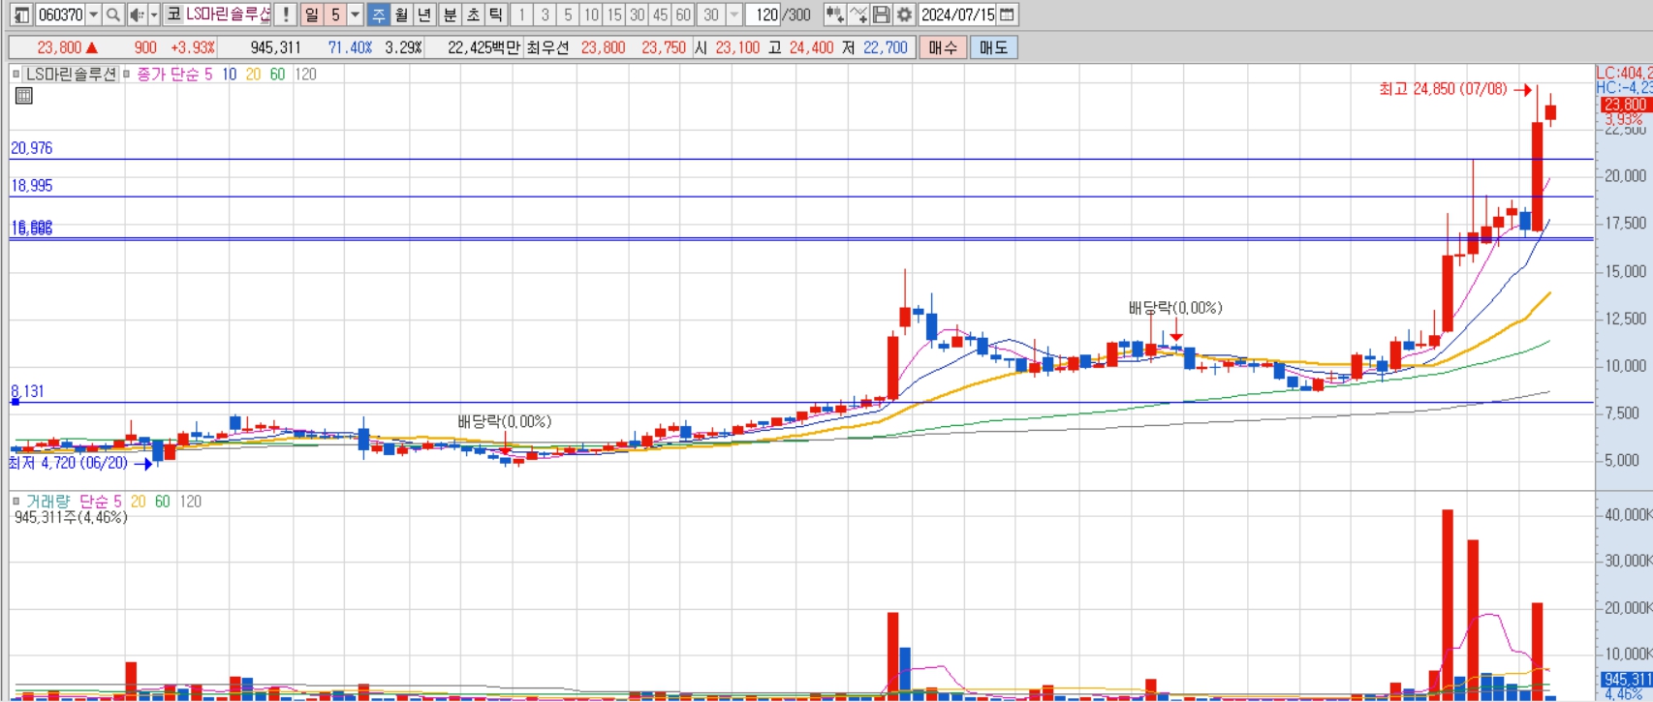Click the 22,425백만 trading value text
Screen dimensions: 1653x702
click(x=483, y=47)
